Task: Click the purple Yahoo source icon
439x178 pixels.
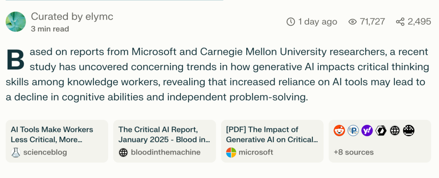Action: (x=367, y=131)
